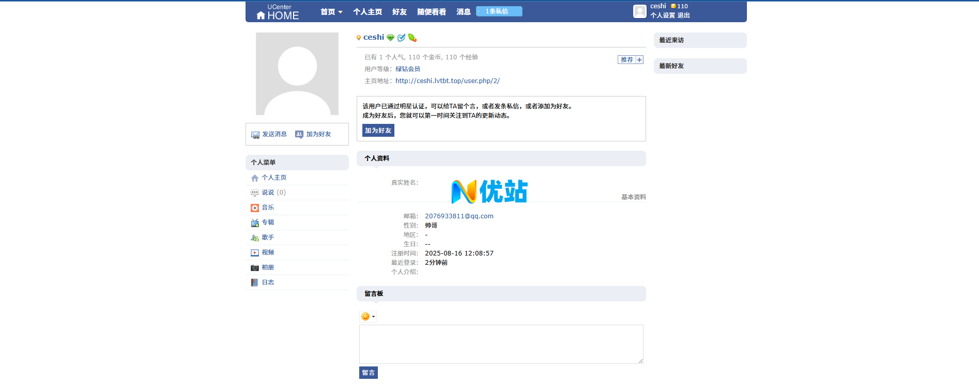This screenshot has height=384, width=979.
Task: Open the profile homepage URL link
Action: [447, 81]
